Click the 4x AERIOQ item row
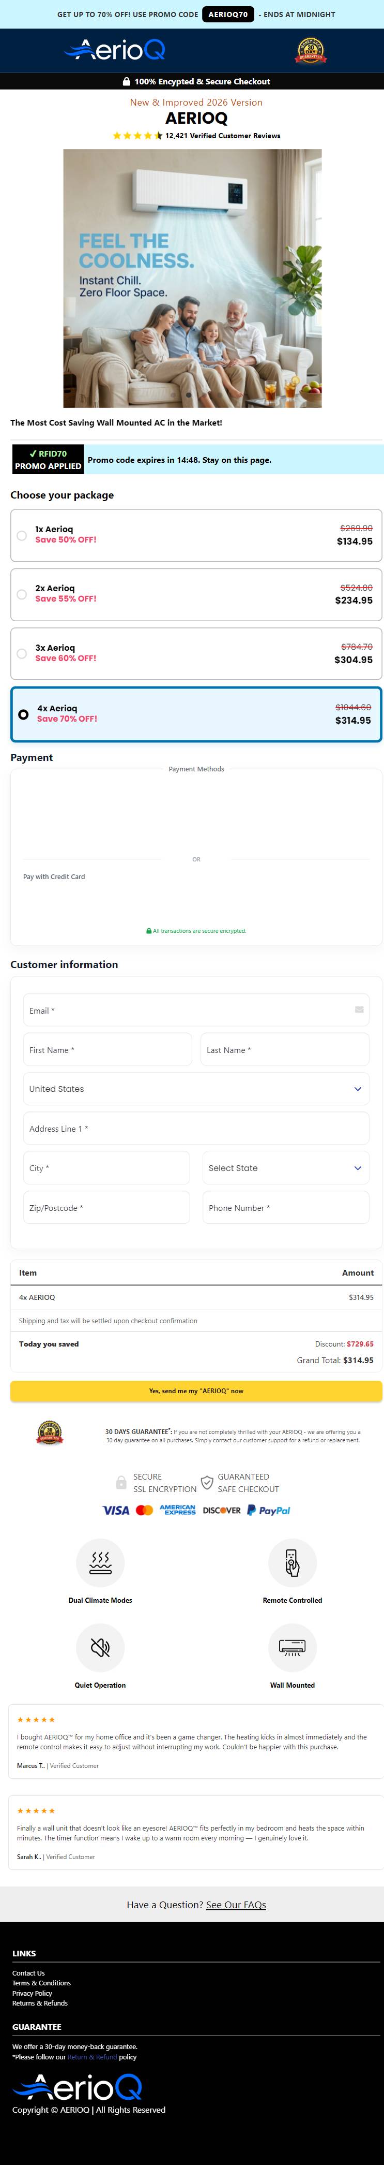 (x=196, y=1297)
